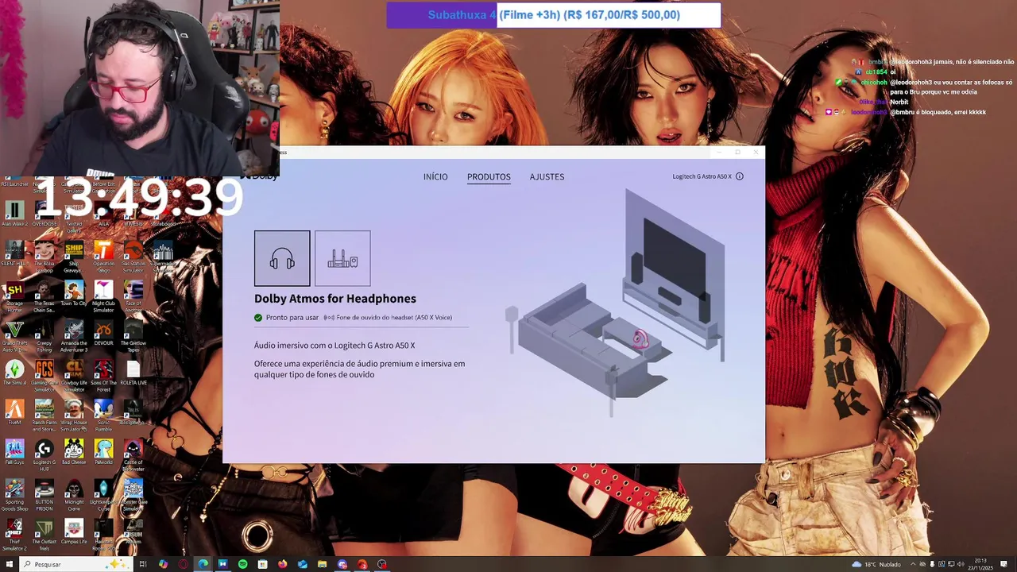Open Ship Graveyard desktop shortcut

point(74,257)
